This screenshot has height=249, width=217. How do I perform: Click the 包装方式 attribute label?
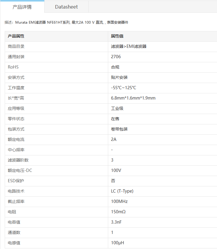pyautogui.click(x=16, y=129)
